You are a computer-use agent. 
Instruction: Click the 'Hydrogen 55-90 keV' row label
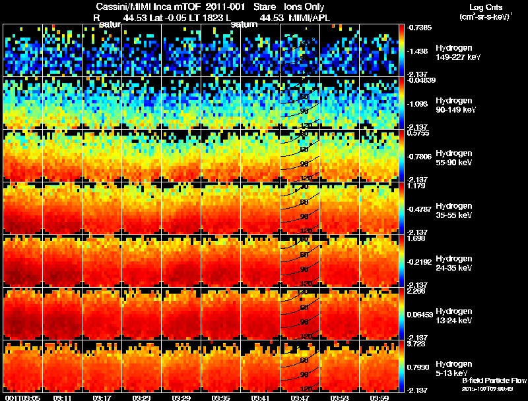click(x=453, y=158)
